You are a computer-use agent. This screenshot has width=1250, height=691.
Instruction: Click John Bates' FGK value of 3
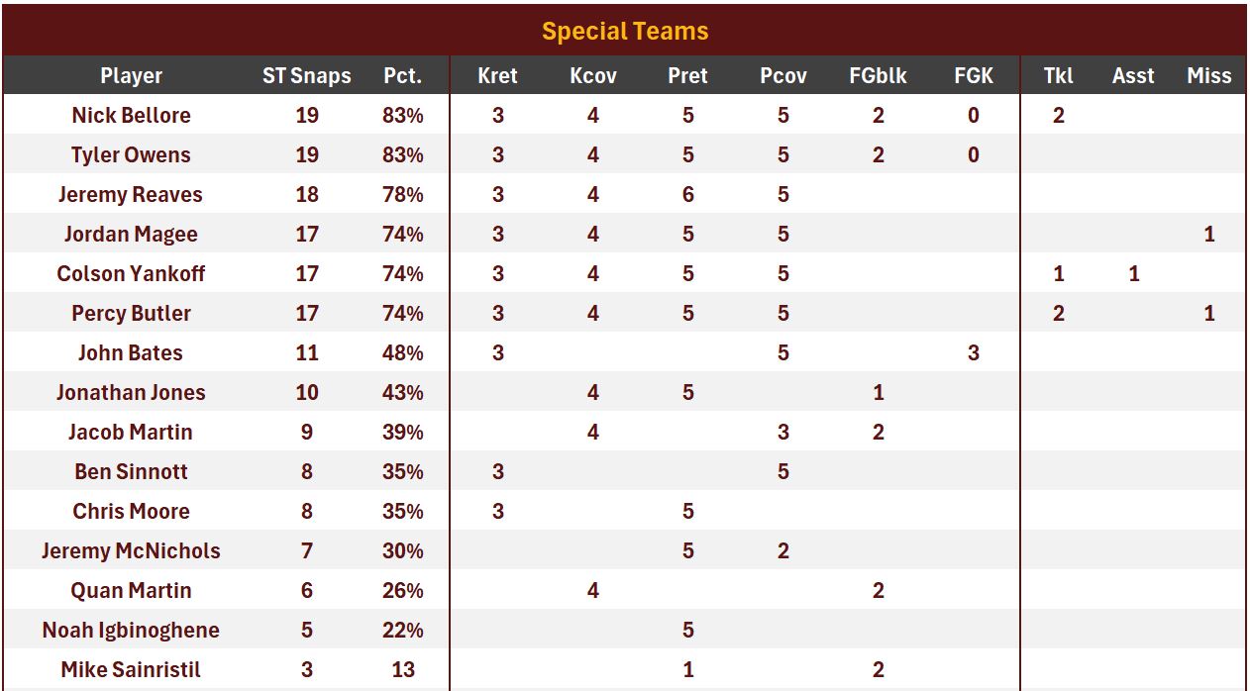pyautogui.click(x=973, y=352)
